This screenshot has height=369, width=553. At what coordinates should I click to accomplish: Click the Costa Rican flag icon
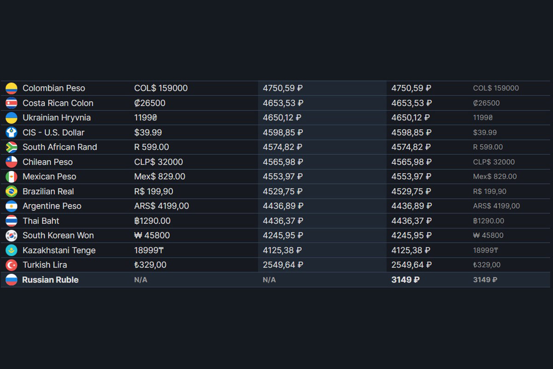12,103
